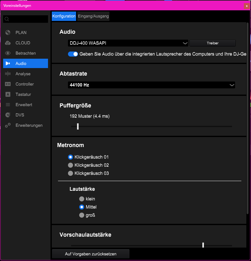Open the Betrachten eye icon
251x261 pixels.
pos(8,53)
